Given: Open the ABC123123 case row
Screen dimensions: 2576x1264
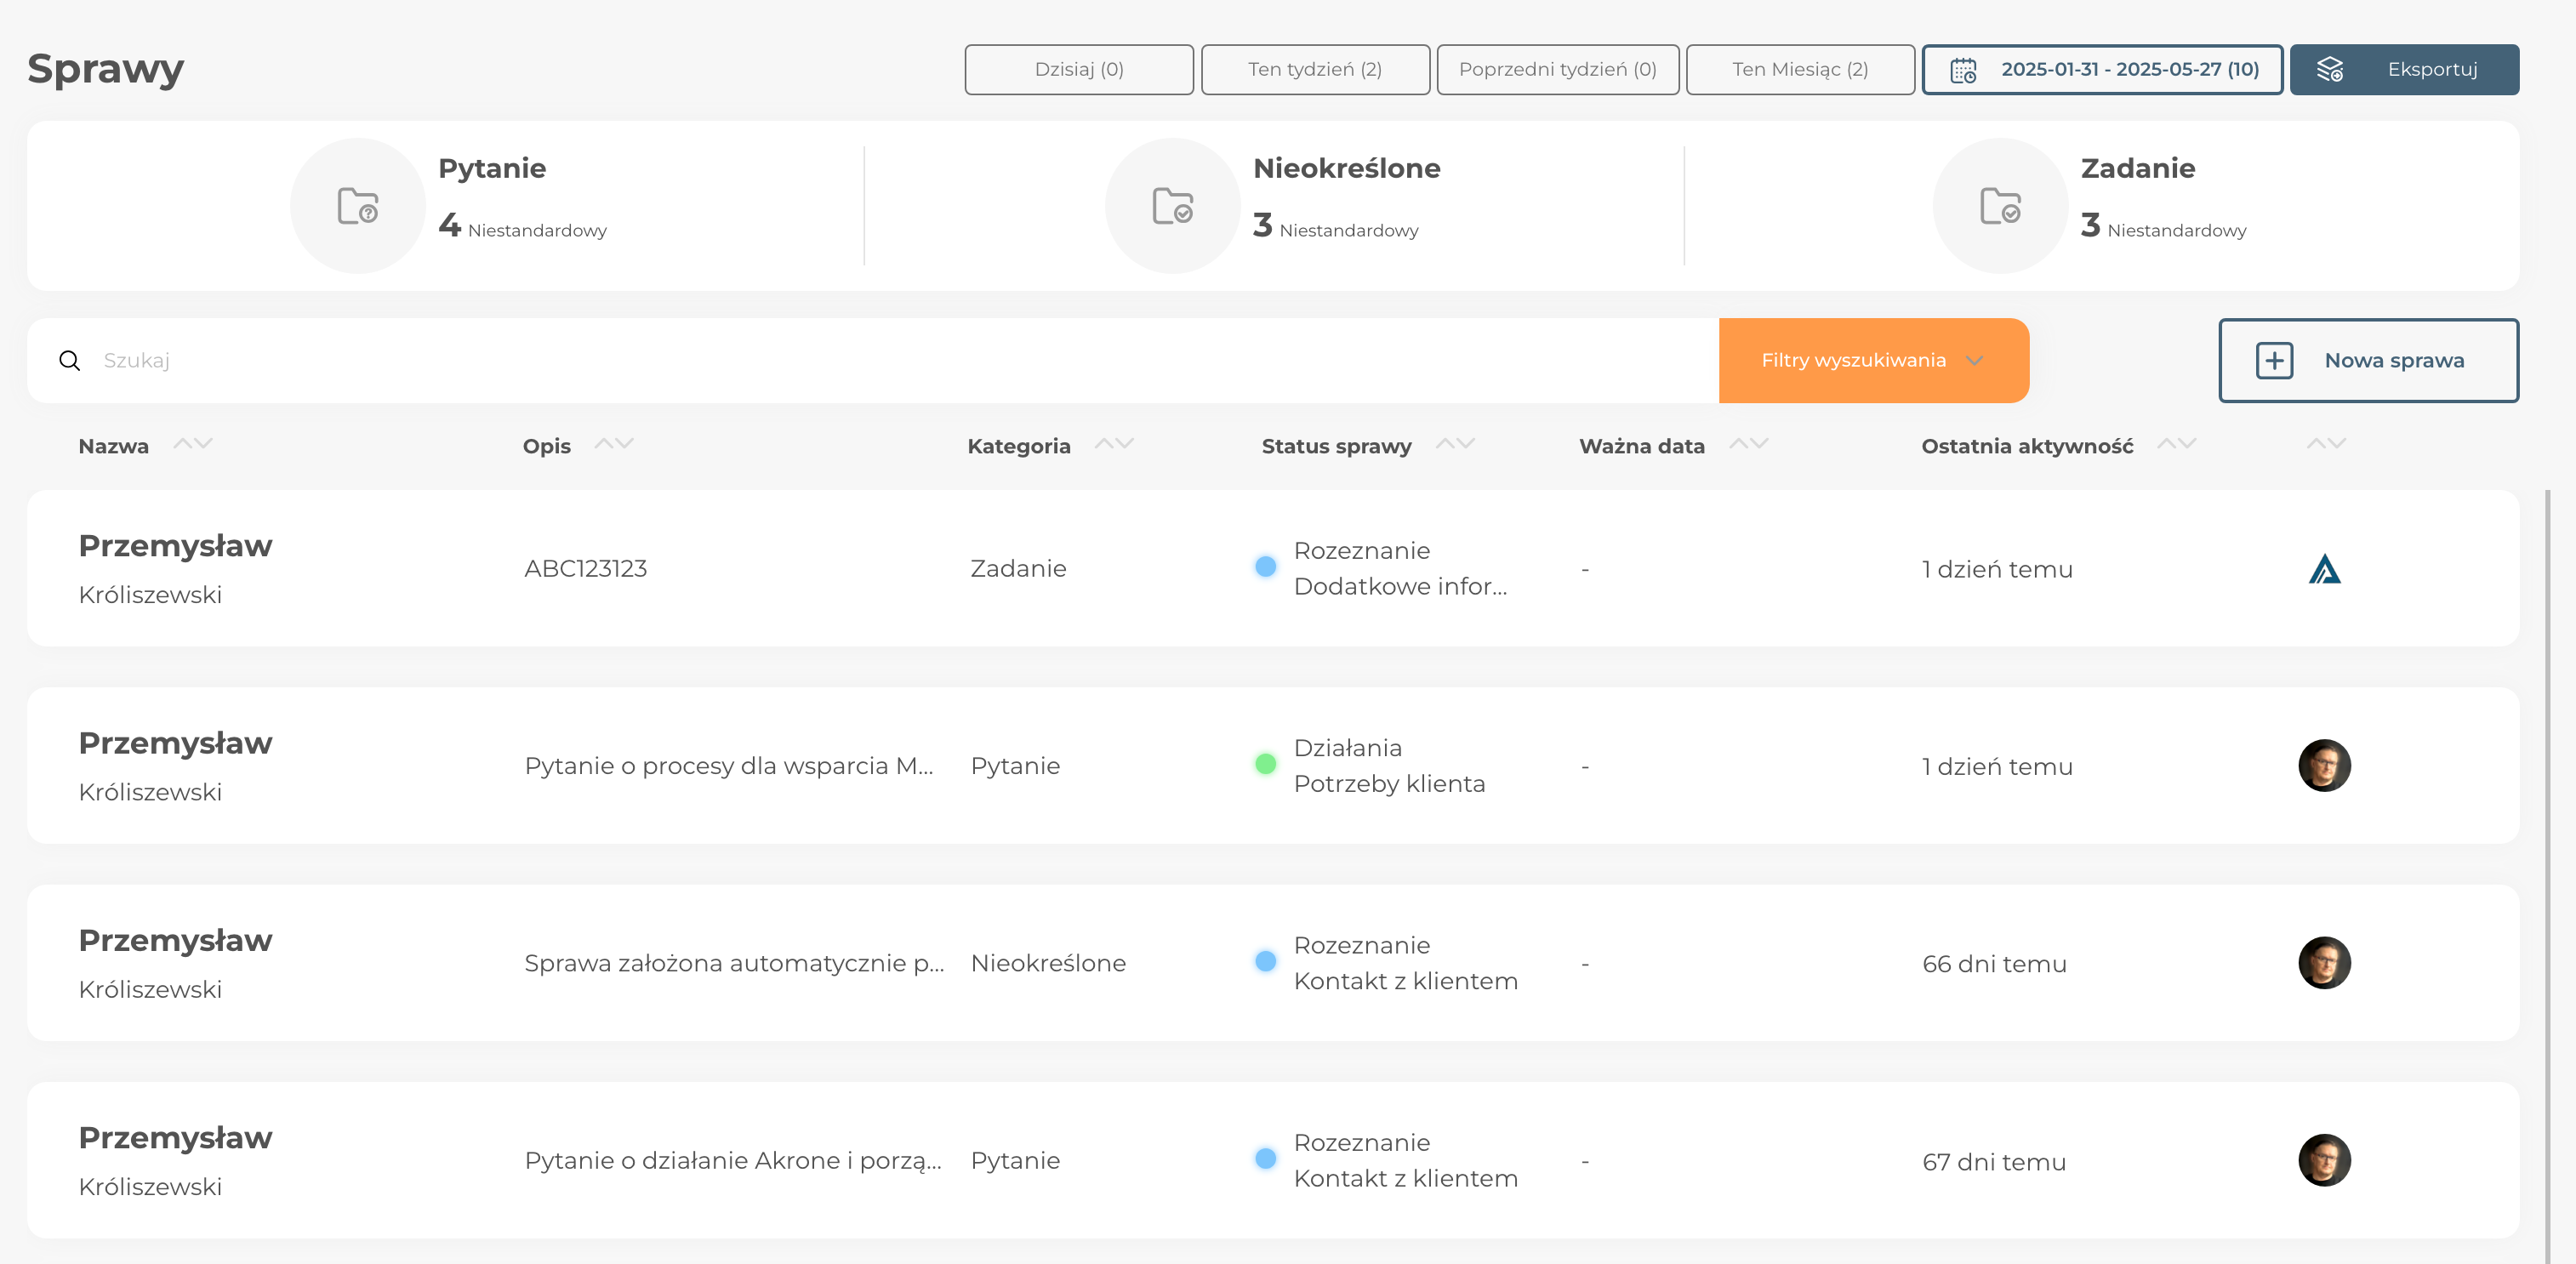Looking at the screenshot, I should click(x=586, y=569).
